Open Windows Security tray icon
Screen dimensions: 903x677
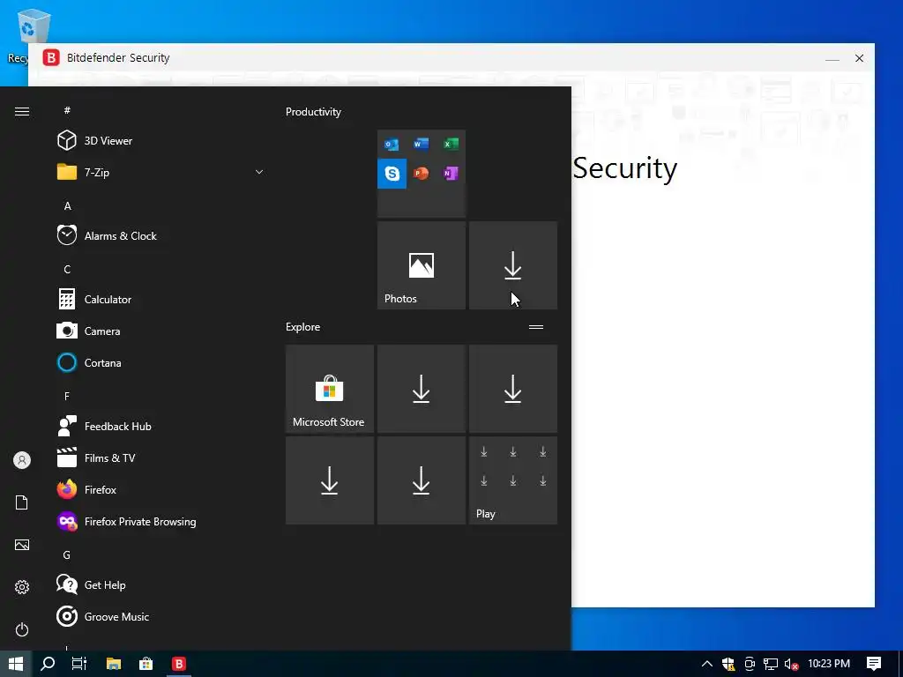(x=728, y=665)
